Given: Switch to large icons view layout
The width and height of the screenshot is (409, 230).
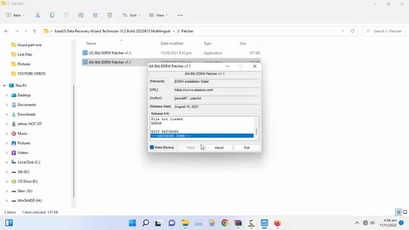Looking at the screenshot, I should click(405, 212).
